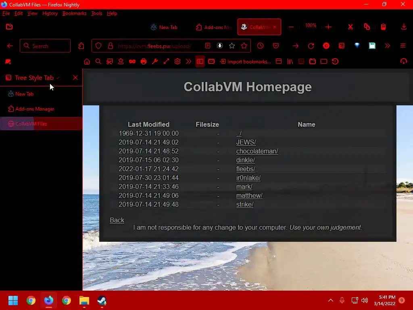Go back with the left arrow button
The image size is (413, 310).
(x=10, y=46)
